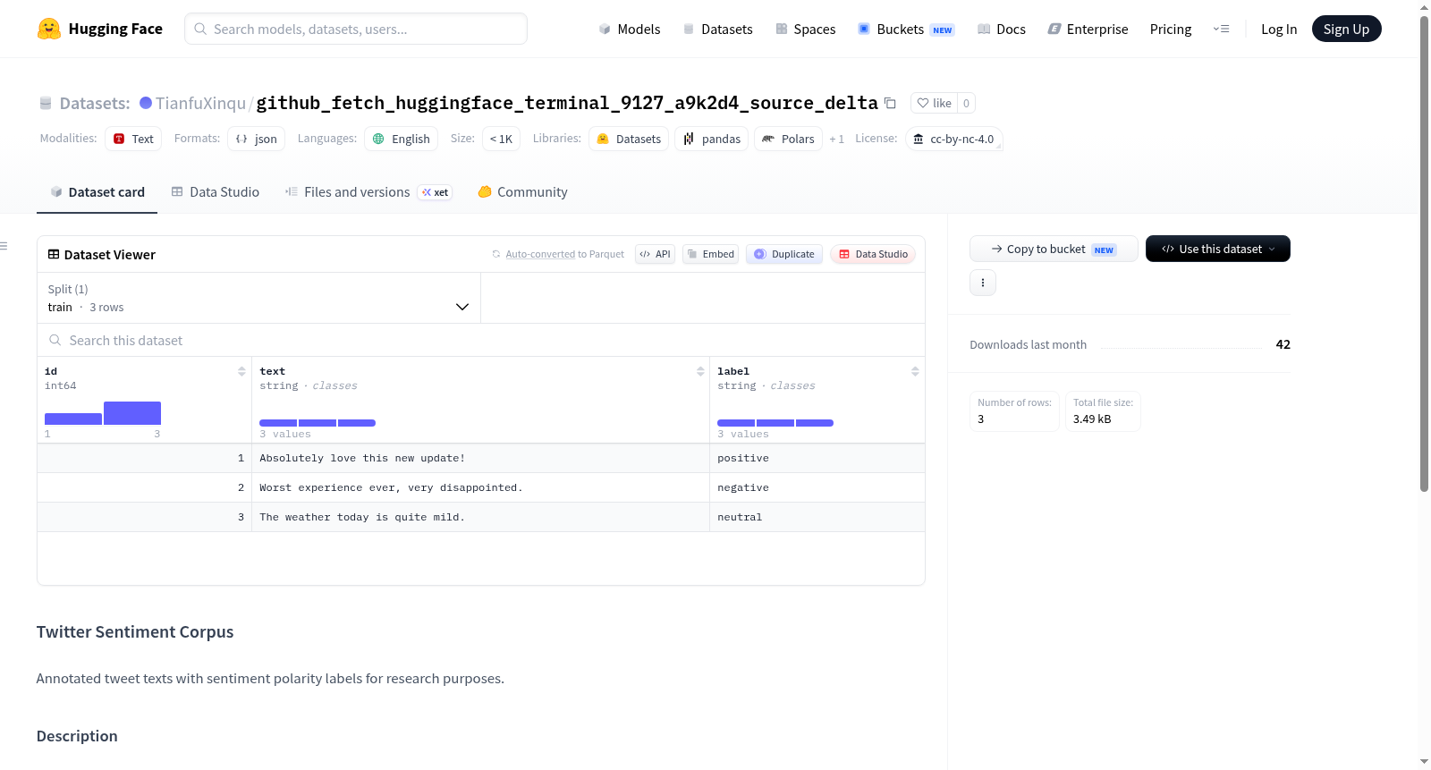
Task: Click the 'negative' label cell
Action: pos(817,487)
